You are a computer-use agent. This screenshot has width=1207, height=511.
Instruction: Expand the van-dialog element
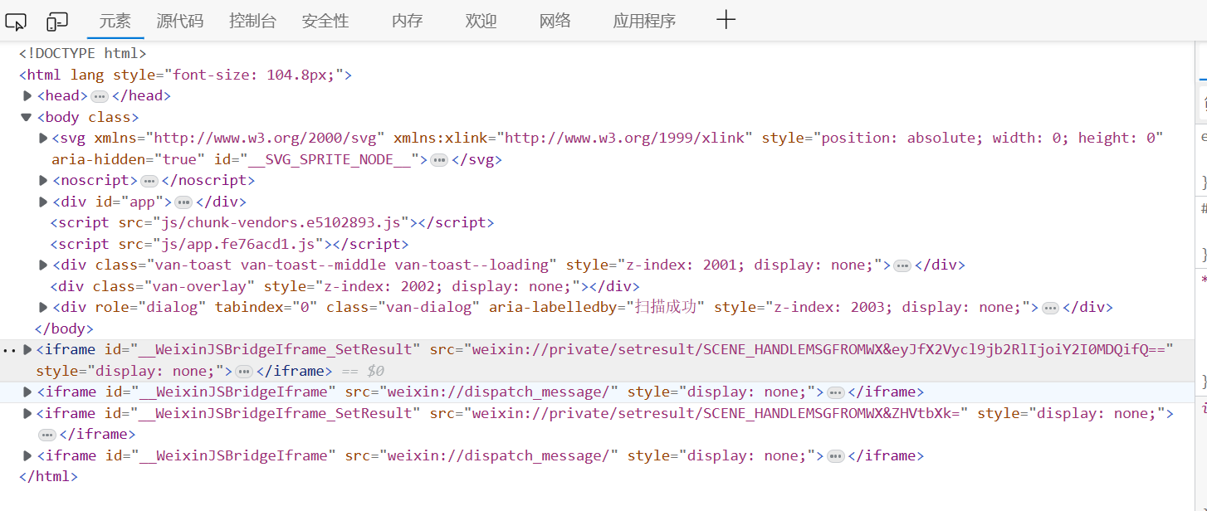(x=42, y=307)
